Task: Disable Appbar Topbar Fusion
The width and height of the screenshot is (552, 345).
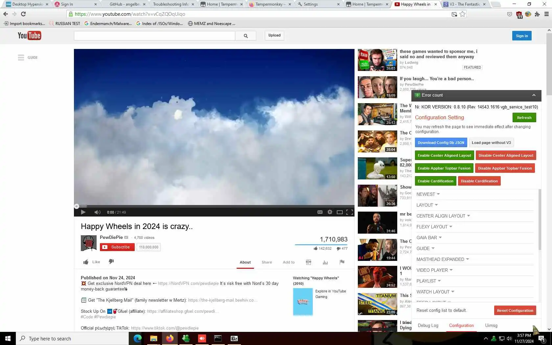Action: click(x=505, y=168)
